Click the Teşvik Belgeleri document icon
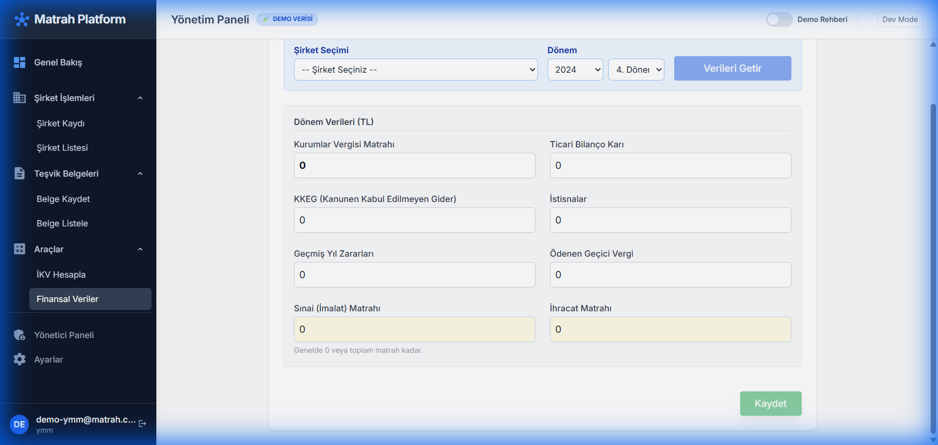Image resolution: width=938 pixels, height=445 pixels. pos(20,174)
